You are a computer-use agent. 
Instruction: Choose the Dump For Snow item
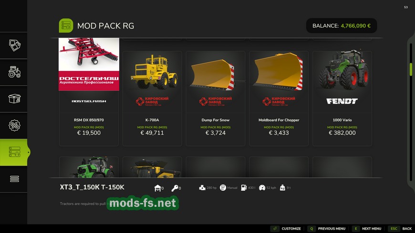click(216, 98)
